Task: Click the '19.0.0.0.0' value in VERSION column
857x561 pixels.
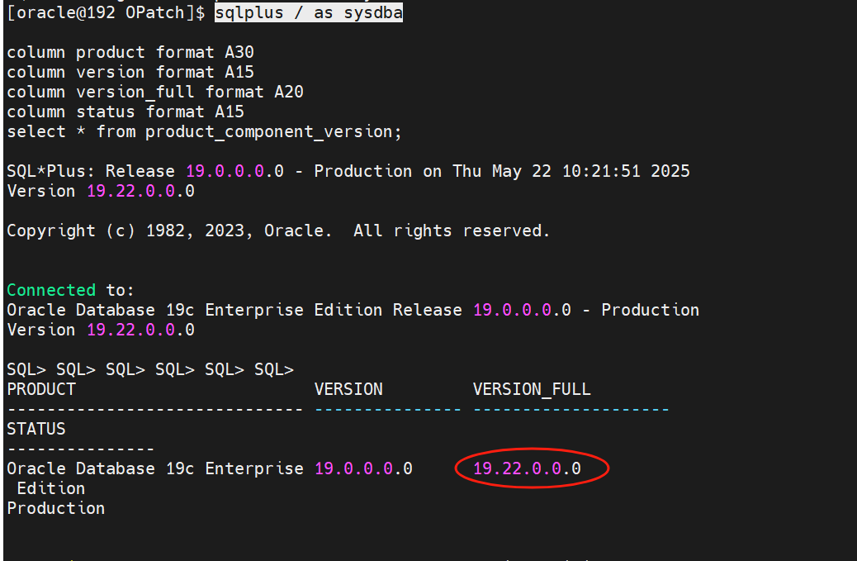Action: tap(363, 468)
